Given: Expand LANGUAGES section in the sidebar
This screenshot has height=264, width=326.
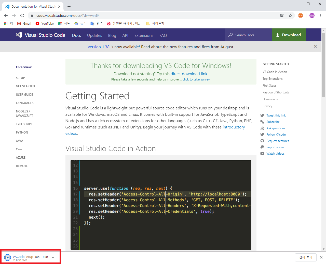Looking at the screenshot, I should 25,103.
